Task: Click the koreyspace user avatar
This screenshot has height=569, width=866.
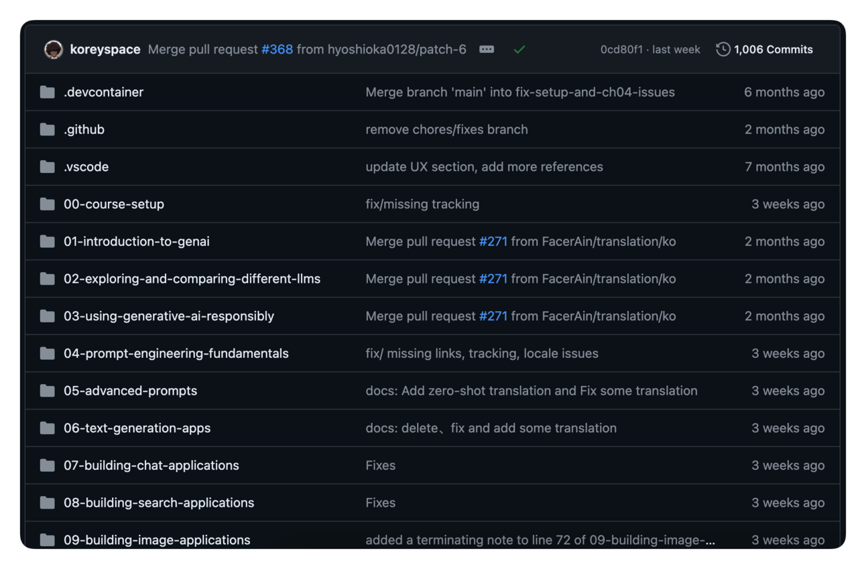Action: (54, 50)
